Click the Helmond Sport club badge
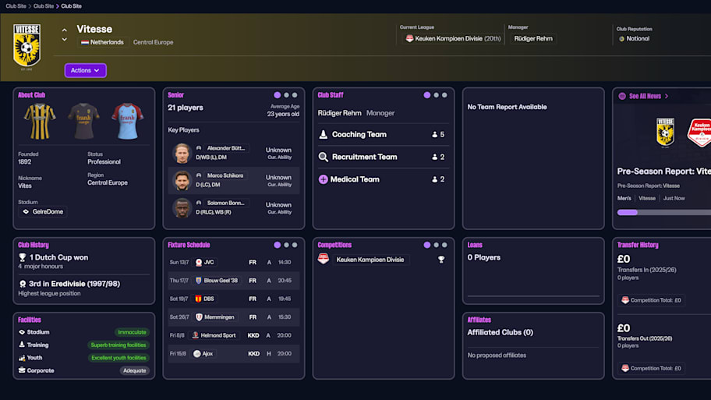Viewport: 711px width, 400px height. [196, 335]
